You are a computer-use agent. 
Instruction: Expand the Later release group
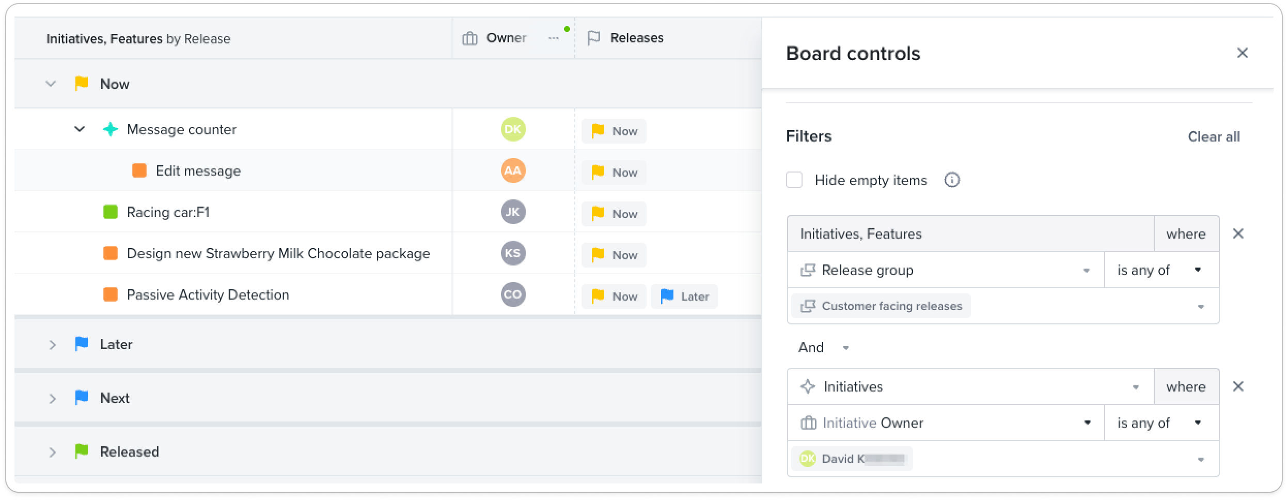click(52, 345)
